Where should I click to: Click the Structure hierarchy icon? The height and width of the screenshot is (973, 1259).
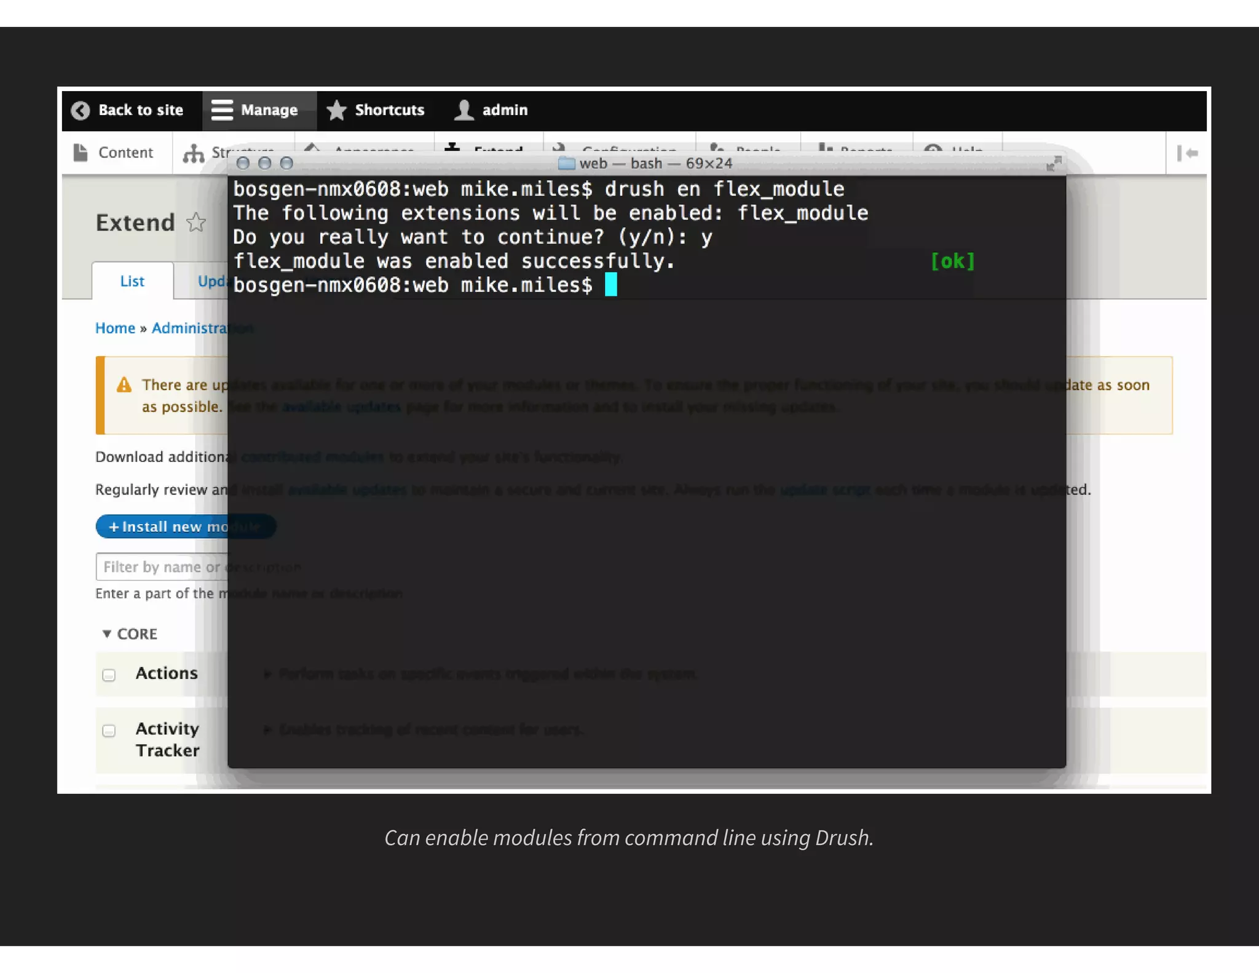point(193,153)
